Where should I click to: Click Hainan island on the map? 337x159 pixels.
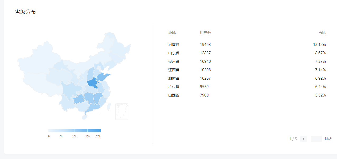85,117
